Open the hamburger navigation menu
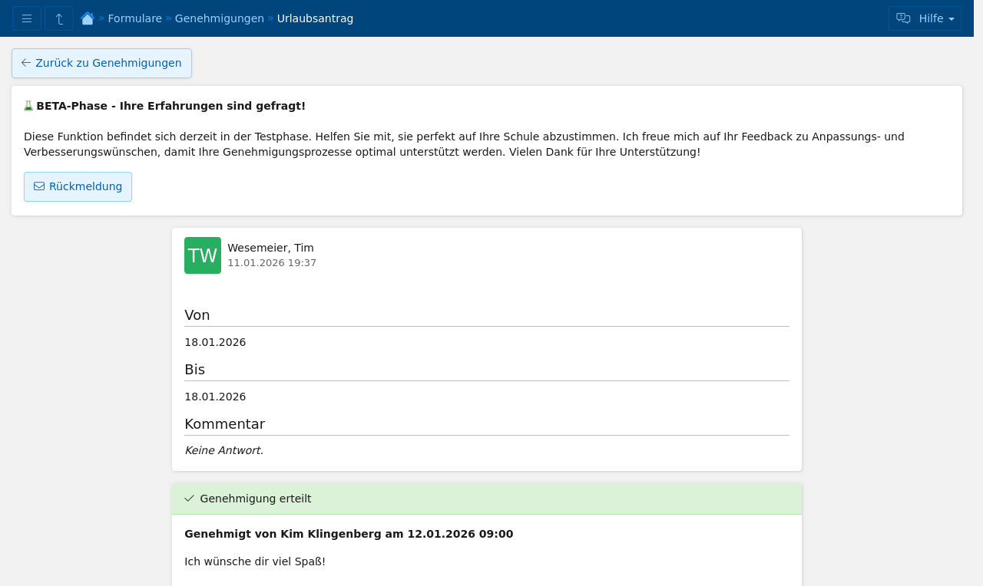This screenshot has height=586, width=983. [27, 18]
